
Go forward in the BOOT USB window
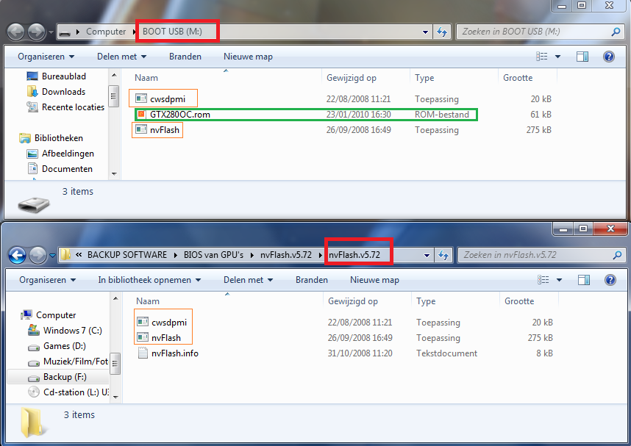click(x=37, y=32)
